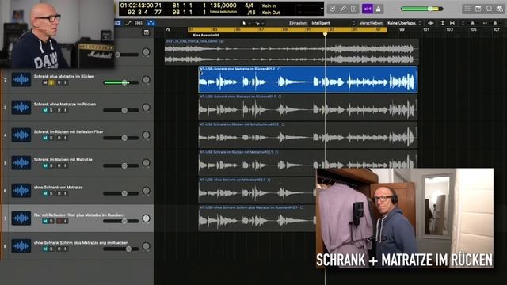Expand the LCD display mode chevron
Screen dimensions: 507x285
pos(322,9)
